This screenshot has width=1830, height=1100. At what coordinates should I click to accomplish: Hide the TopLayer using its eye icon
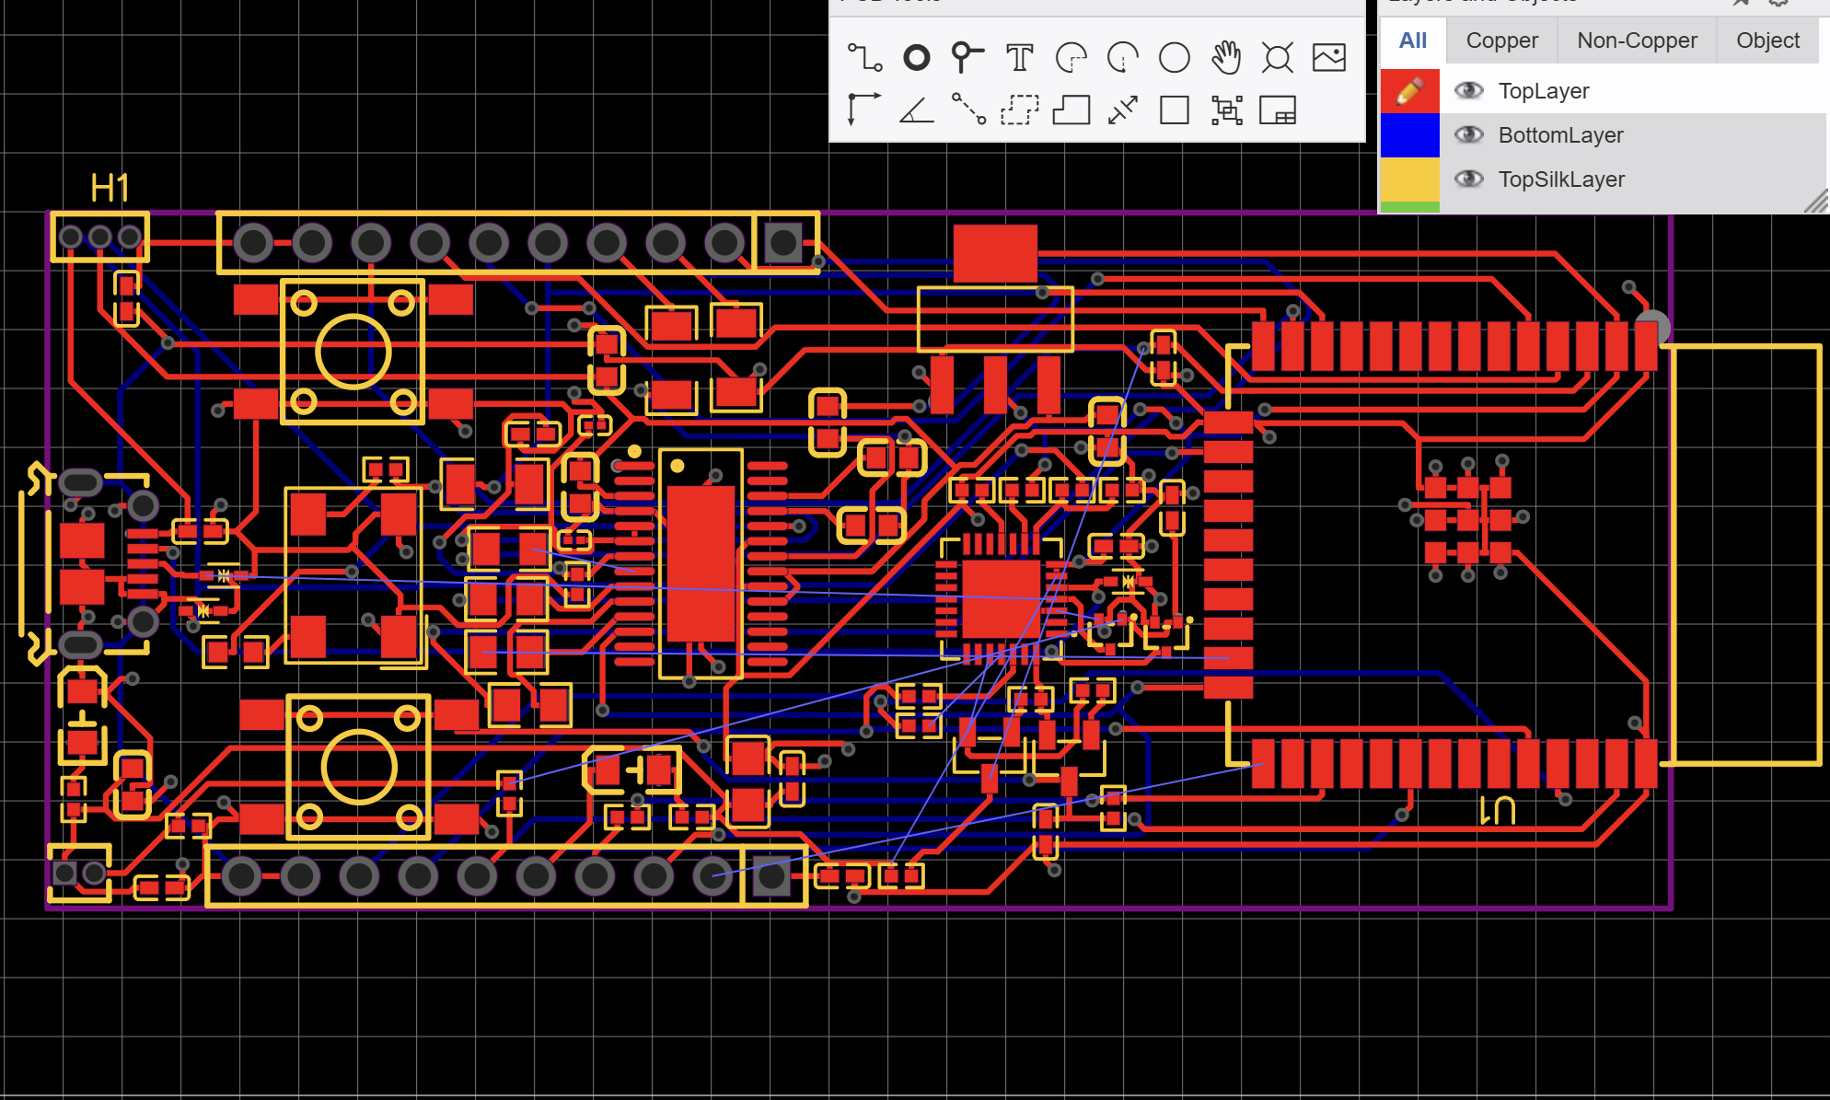[x=1468, y=90]
